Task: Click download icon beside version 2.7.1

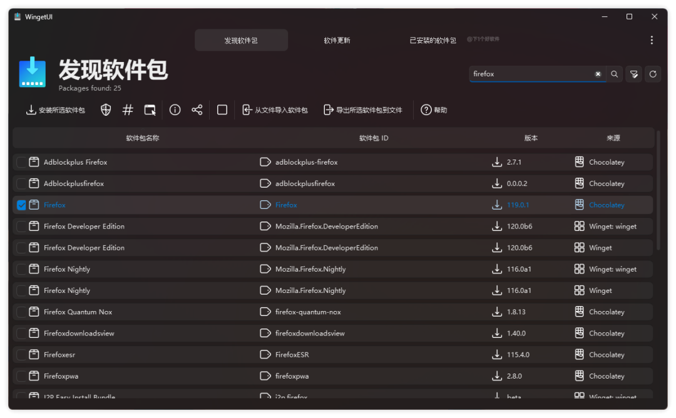Action: (x=496, y=162)
